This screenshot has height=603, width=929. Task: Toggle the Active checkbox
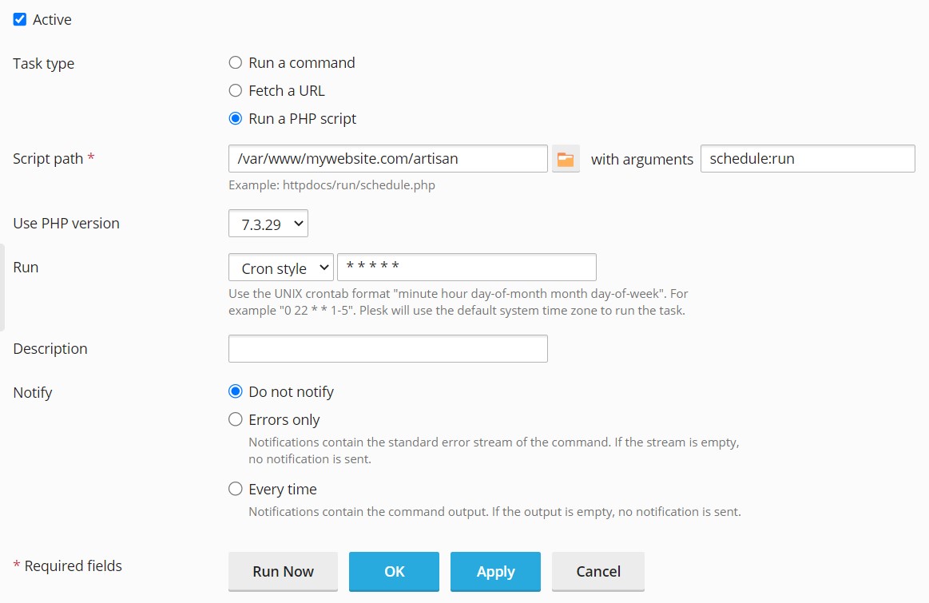click(20, 19)
